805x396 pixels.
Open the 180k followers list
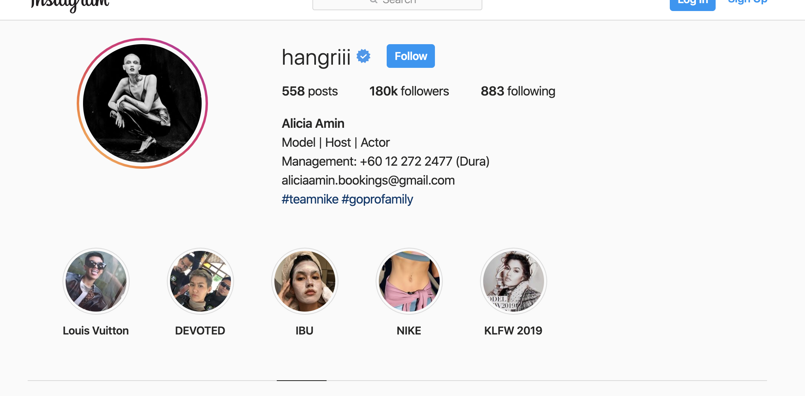tap(409, 91)
